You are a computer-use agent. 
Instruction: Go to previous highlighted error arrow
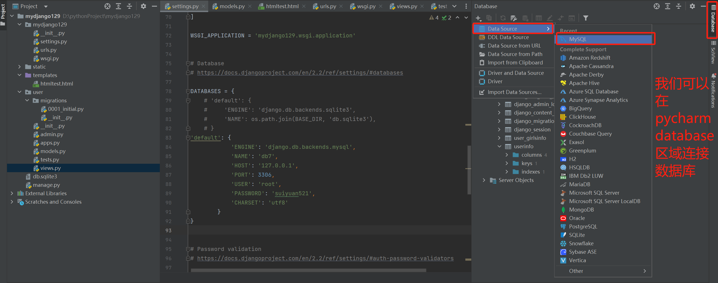tap(458, 17)
